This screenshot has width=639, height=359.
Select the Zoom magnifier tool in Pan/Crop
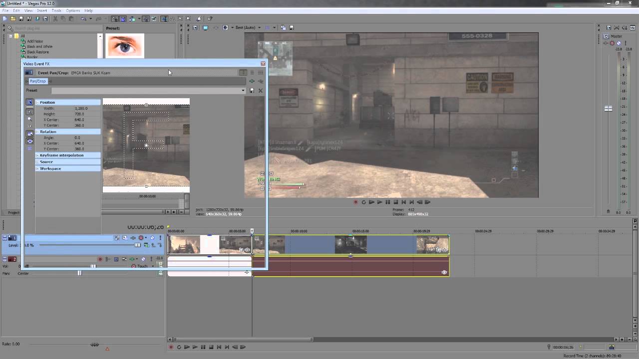click(29, 120)
